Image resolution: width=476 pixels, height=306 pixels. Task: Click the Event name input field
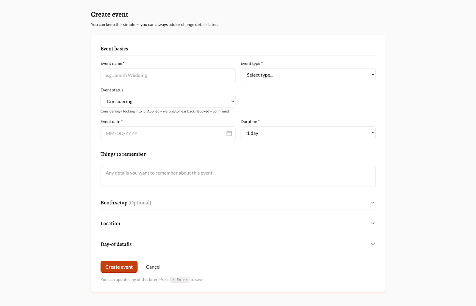[x=168, y=75]
